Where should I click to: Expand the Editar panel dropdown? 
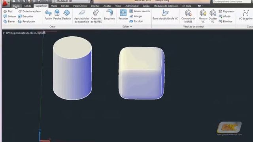point(127,26)
